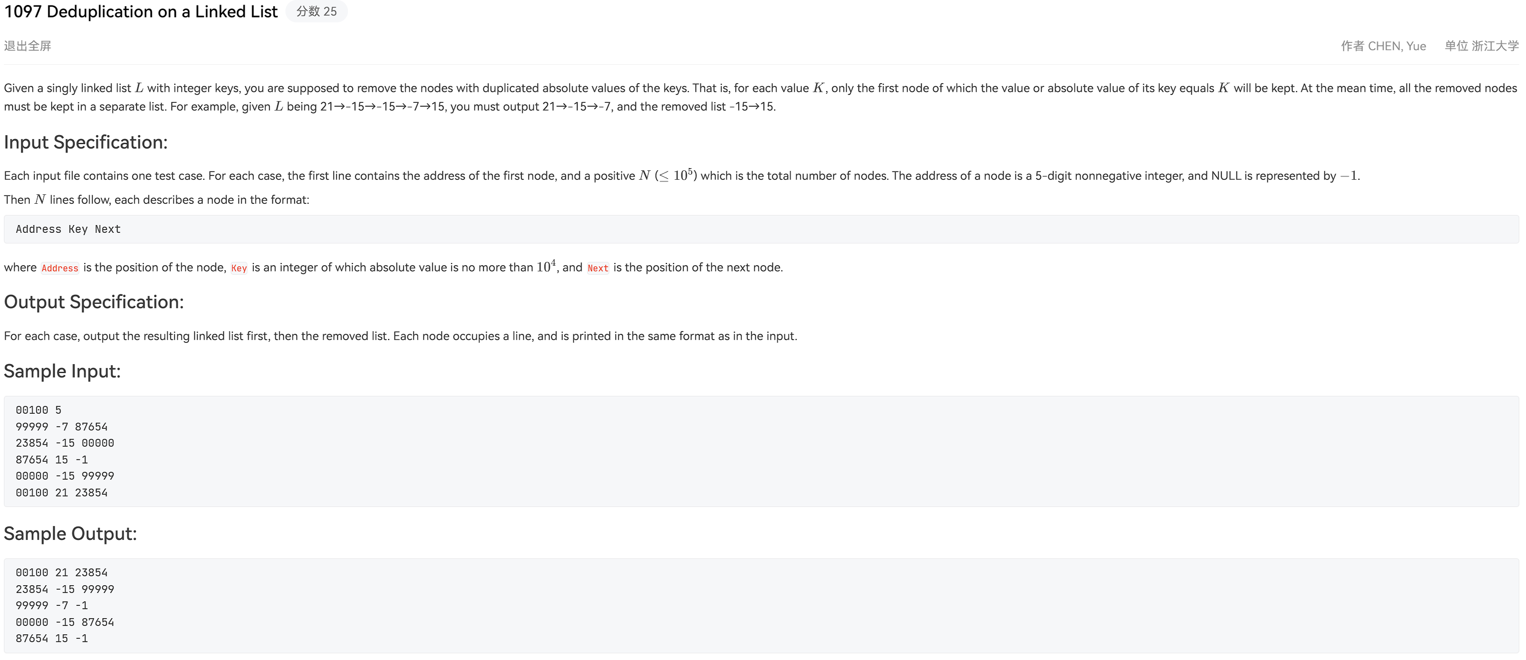Click the problem title 1097 Deduplication
The height and width of the screenshot is (660, 1526).
pos(141,12)
